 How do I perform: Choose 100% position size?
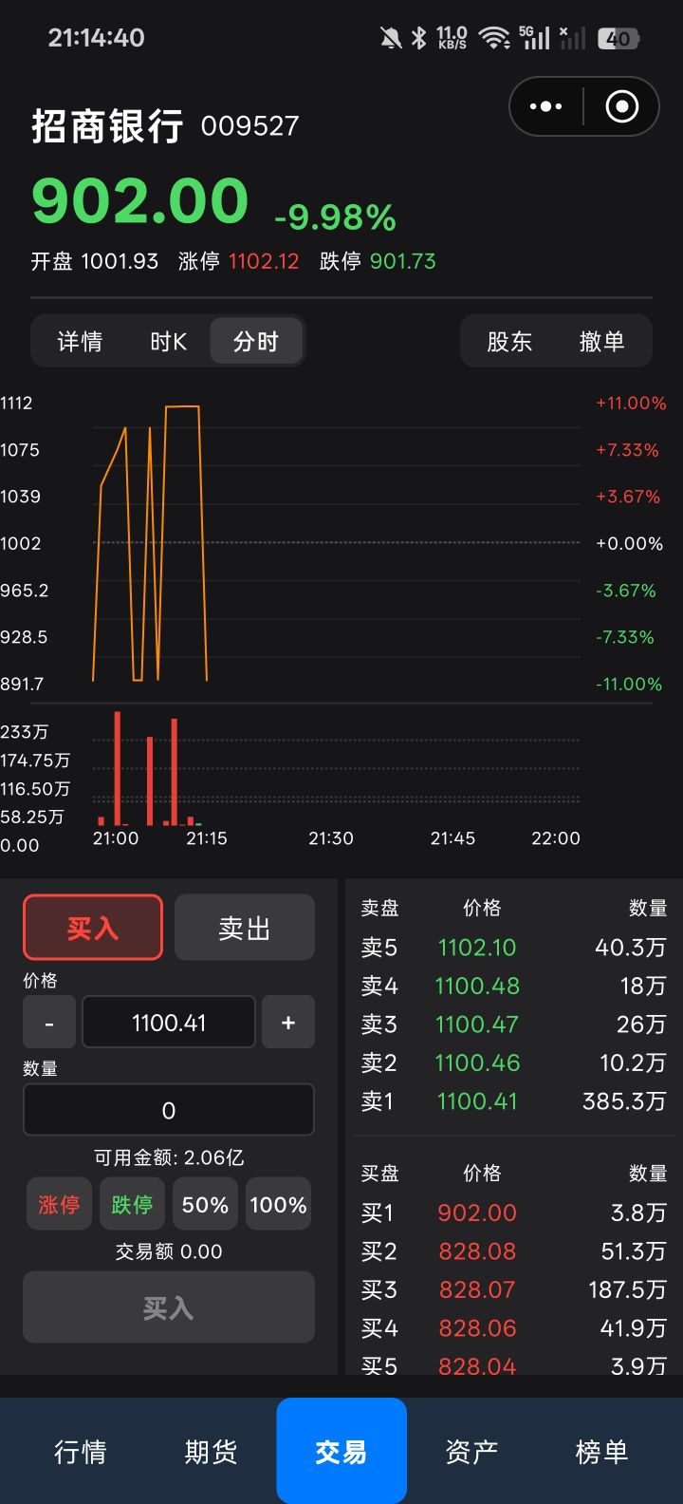[x=278, y=1205]
